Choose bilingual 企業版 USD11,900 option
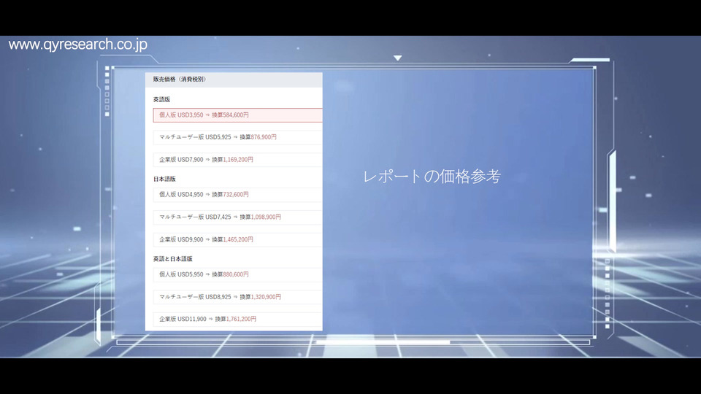Viewport: 701px width, 394px height. 238,319
